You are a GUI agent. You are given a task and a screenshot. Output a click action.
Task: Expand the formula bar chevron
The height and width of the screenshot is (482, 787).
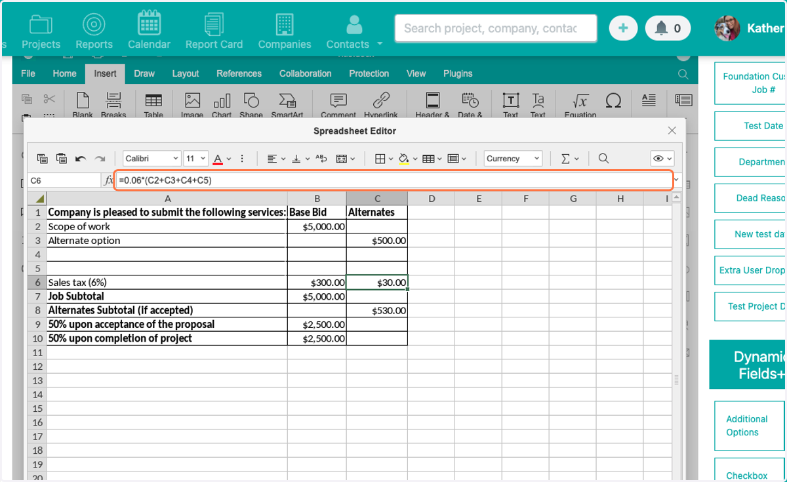click(676, 180)
